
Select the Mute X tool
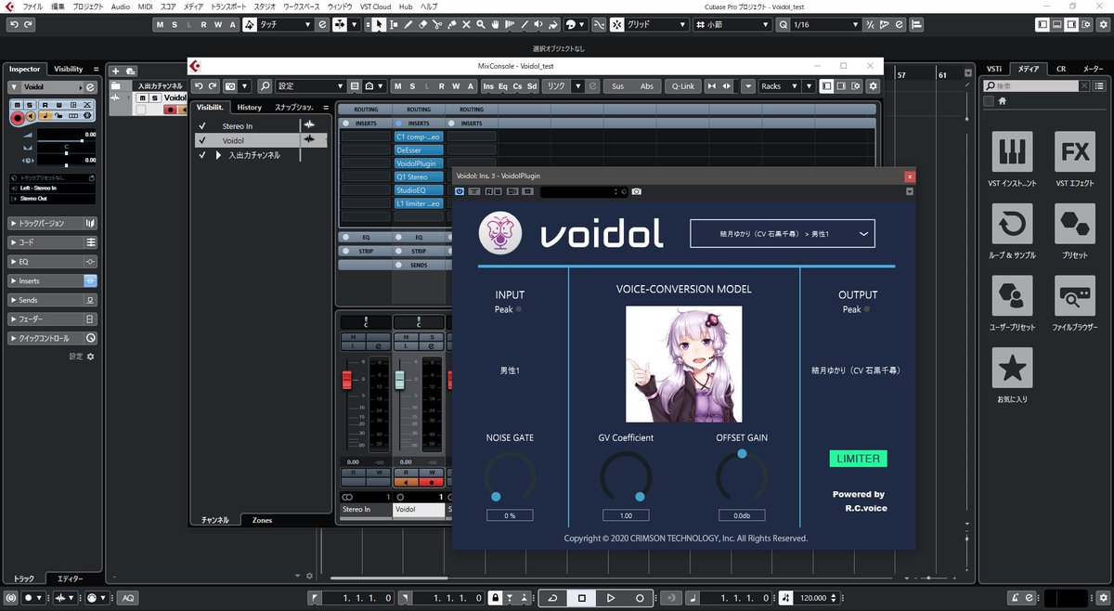pyautogui.click(x=466, y=24)
